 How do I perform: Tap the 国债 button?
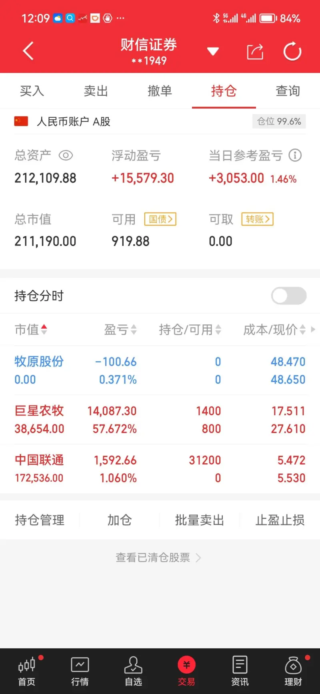160,219
